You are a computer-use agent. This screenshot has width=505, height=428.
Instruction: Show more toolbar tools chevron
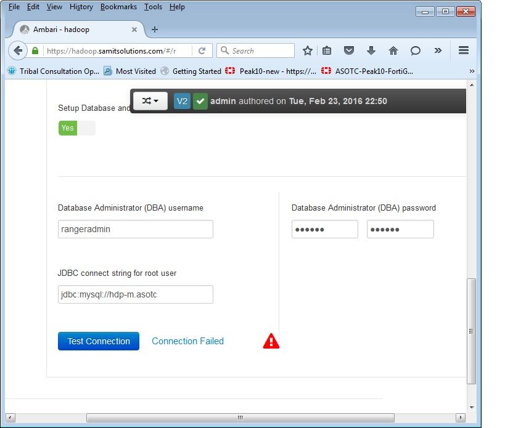tap(438, 50)
